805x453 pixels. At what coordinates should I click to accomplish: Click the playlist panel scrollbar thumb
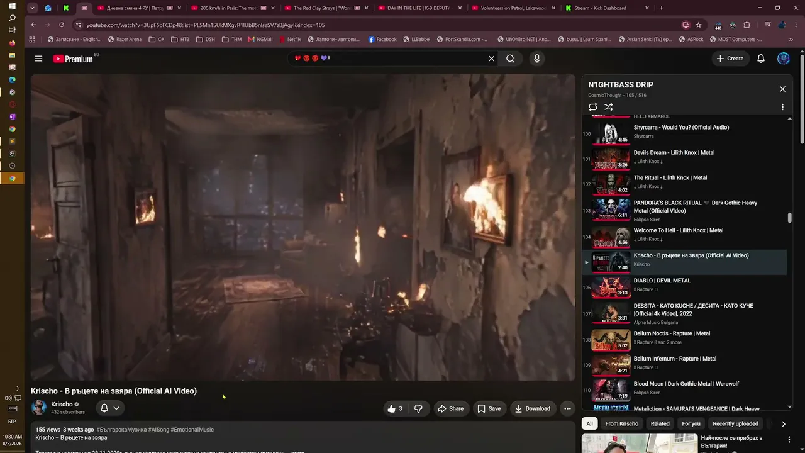[x=789, y=218]
